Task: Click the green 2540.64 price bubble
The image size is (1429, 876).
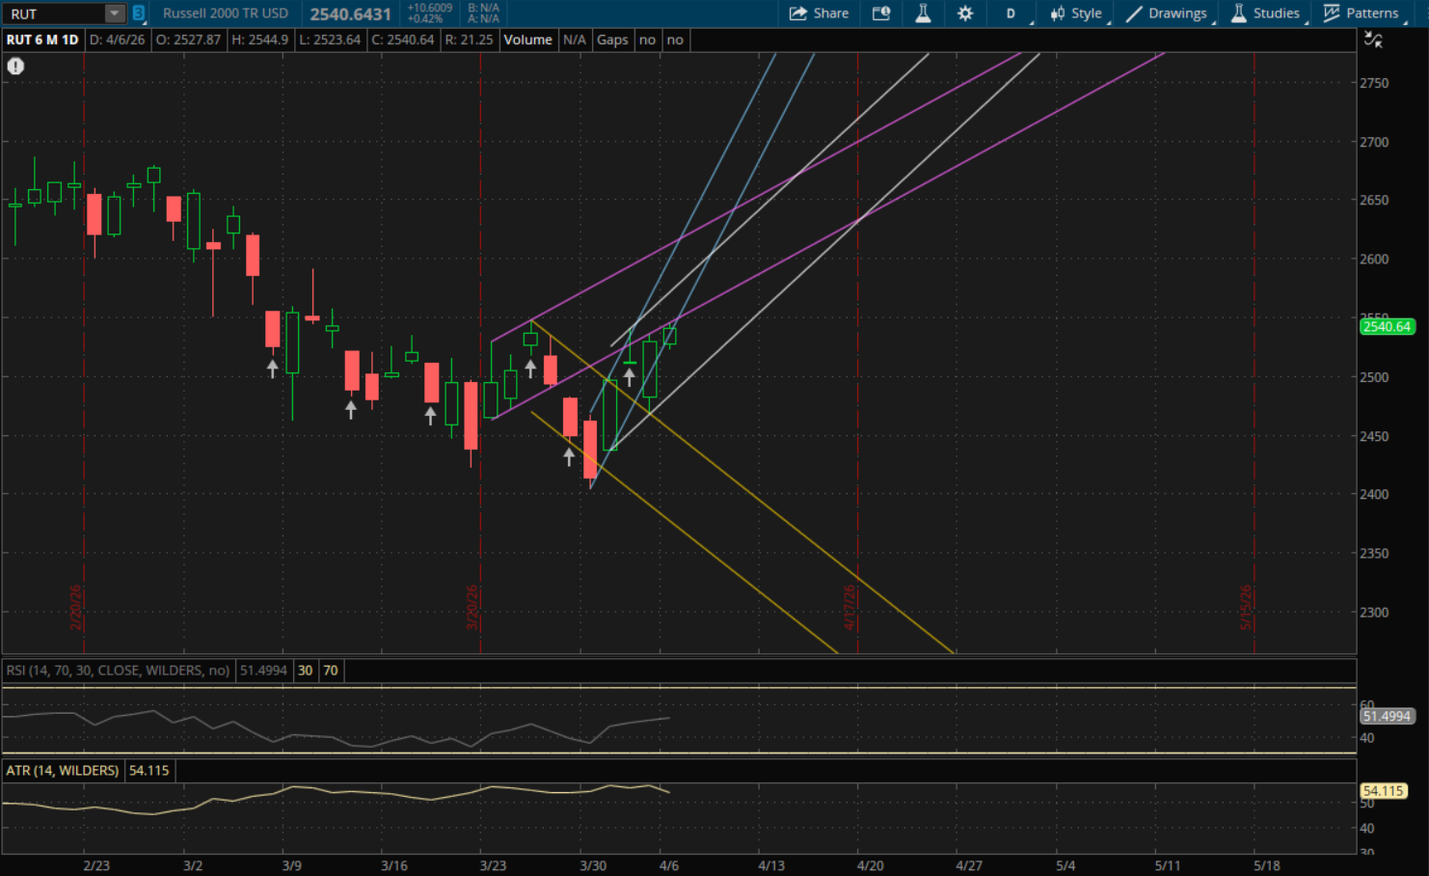Action: pos(1387,327)
